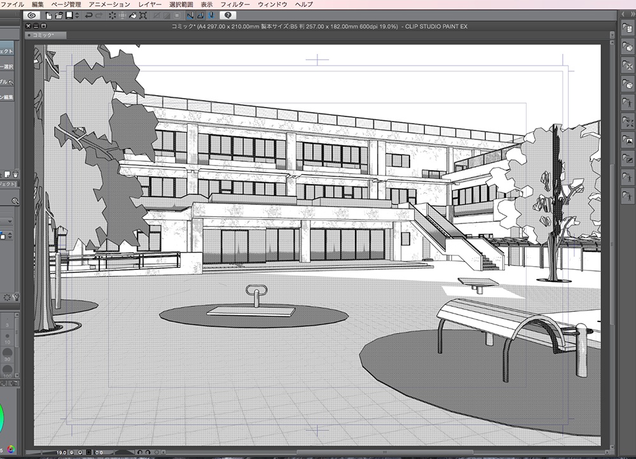
Task: Fit canvas to screen button in status bar
Action: click(89, 452)
